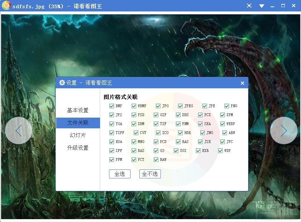Disable the EXR file association

tap(198, 151)
